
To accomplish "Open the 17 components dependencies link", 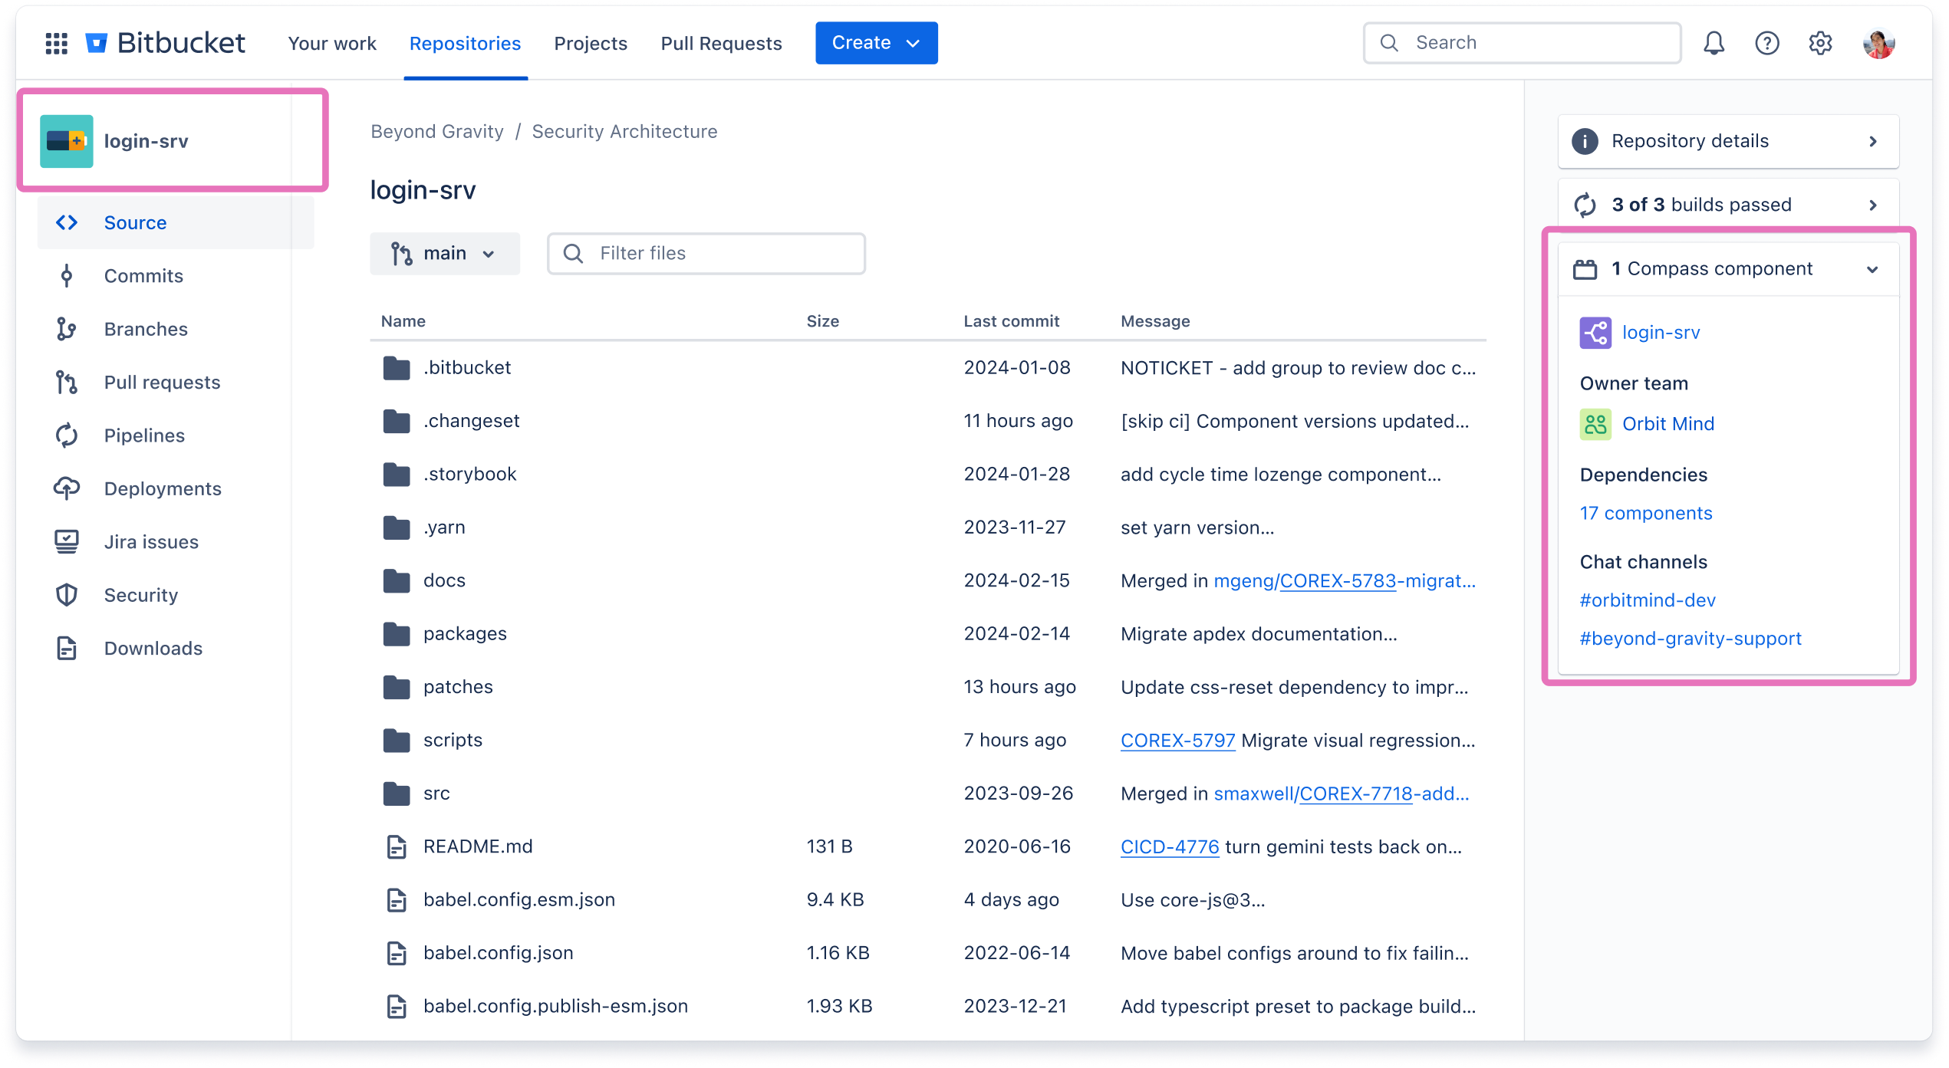I will [1645, 513].
